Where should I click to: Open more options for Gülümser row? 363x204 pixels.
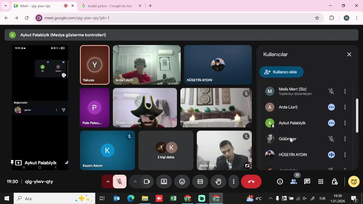pyautogui.click(x=345, y=139)
